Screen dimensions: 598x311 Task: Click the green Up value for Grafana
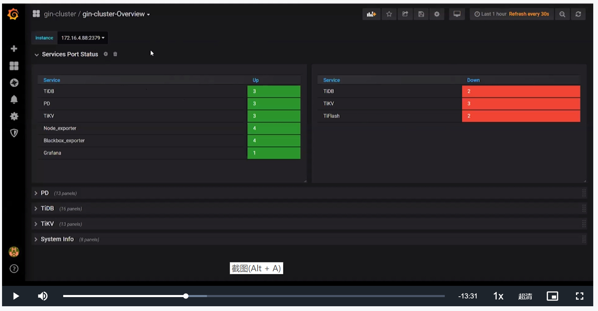[274, 153]
